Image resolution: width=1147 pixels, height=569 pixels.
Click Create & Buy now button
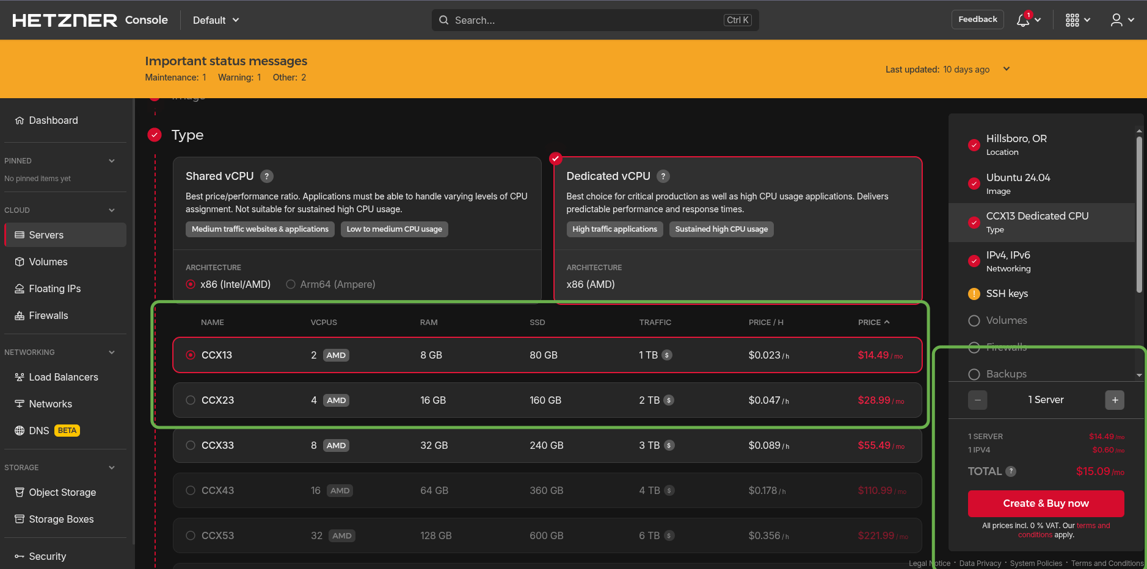[1046, 503]
